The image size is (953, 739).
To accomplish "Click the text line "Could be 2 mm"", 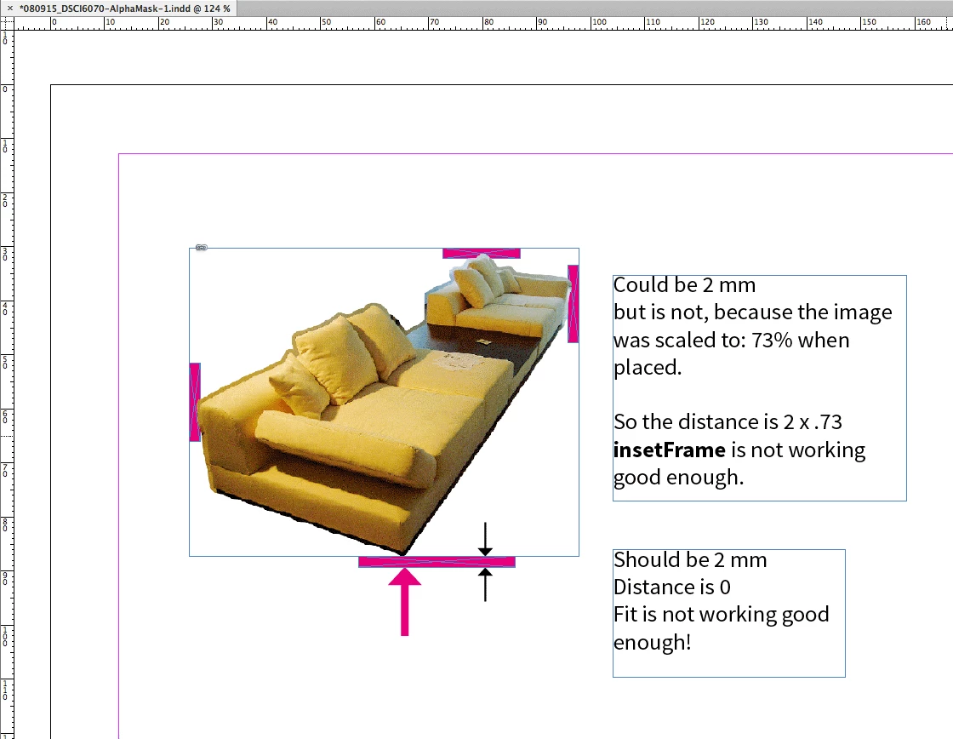I will tap(684, 284).
